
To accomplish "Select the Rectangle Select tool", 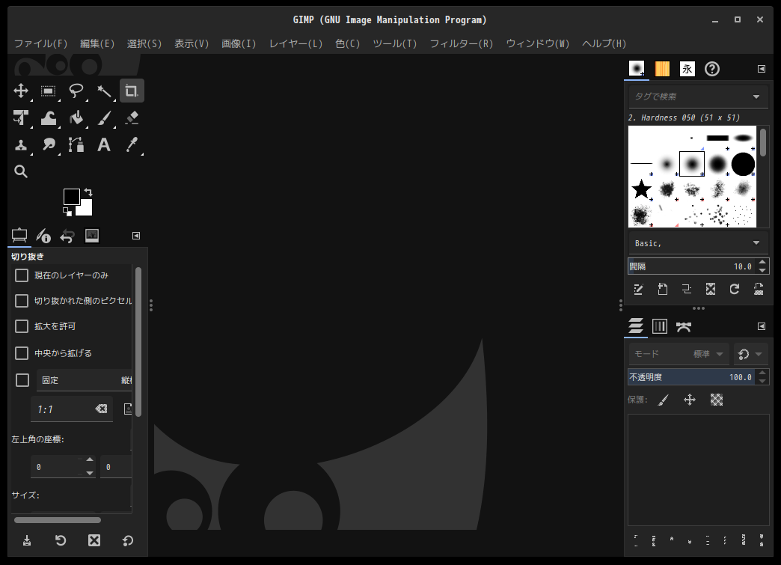I will pyautogui.click(x=49, y=91).
